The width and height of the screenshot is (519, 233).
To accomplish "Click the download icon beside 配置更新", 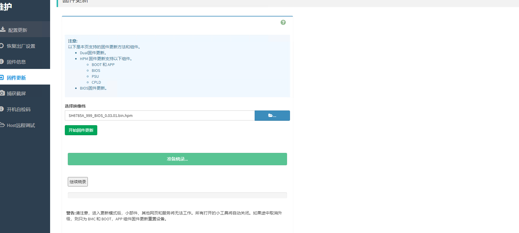I will point(3,29).
